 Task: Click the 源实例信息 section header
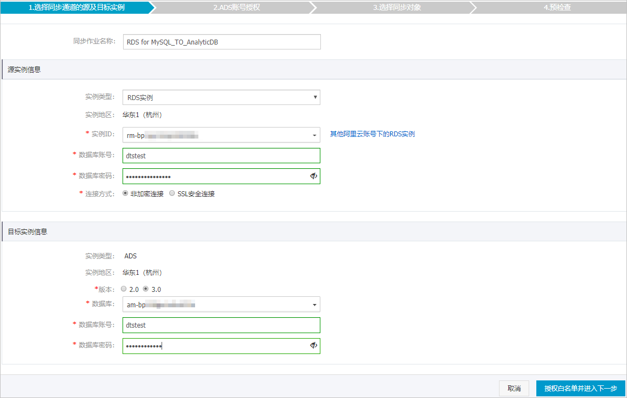point(314,70)
